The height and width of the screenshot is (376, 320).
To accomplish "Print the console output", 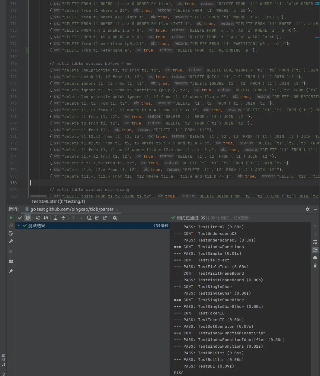I will 315,258.
